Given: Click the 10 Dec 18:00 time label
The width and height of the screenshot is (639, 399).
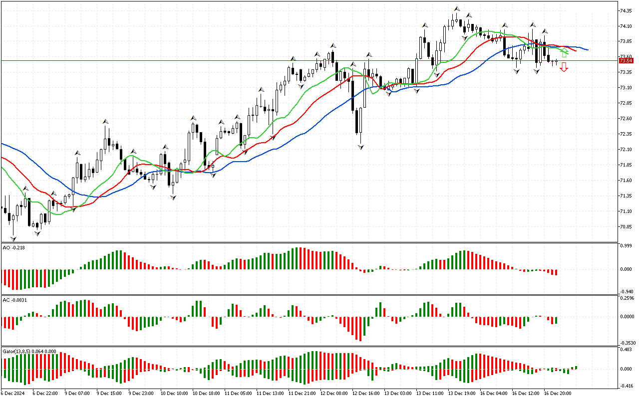Looking at the screenshot, I should pos(206,394).
